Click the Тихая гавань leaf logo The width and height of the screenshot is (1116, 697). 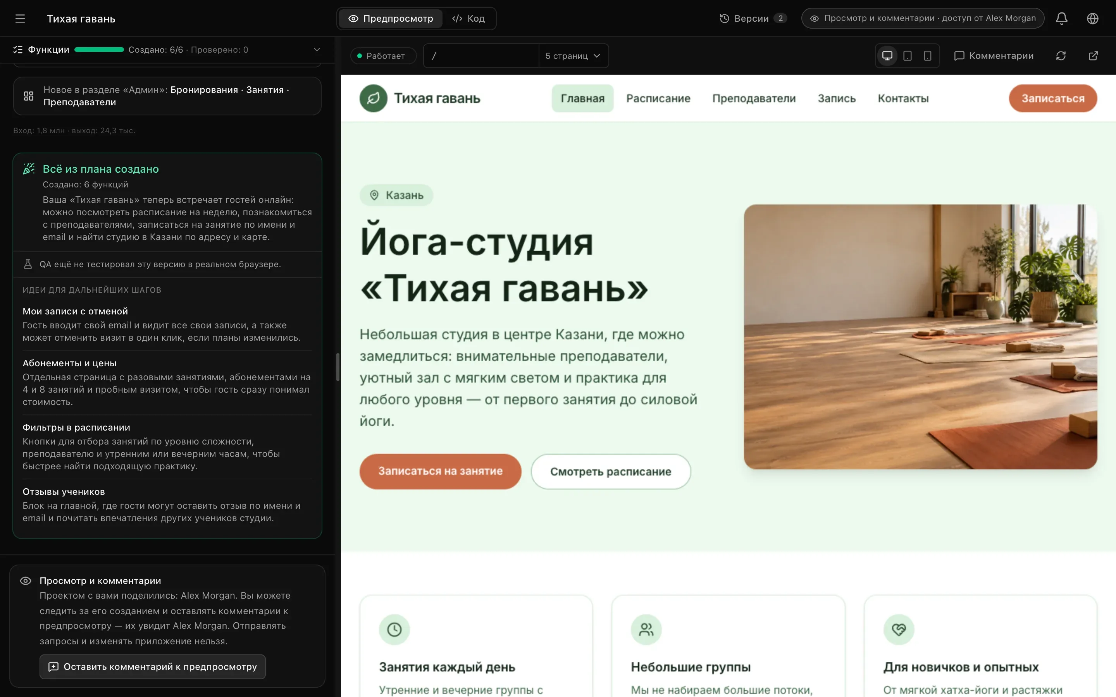(x=373, y=98)
